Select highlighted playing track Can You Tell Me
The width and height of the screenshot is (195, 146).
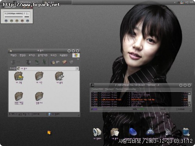(x=139, y=100)
